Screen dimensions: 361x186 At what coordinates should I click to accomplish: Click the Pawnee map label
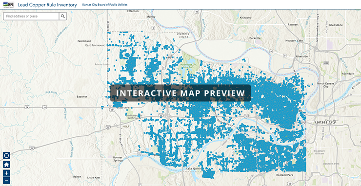click(x=293, y=24)
